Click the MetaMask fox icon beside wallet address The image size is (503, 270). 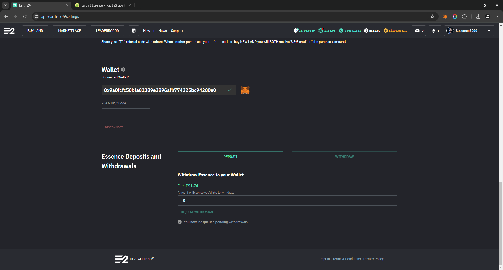(245, 90)
